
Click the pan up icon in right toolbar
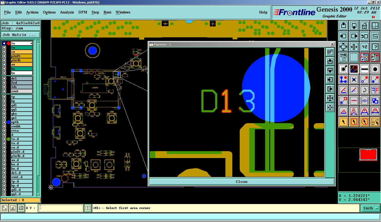pyautogui.click(x=343, y=26)
